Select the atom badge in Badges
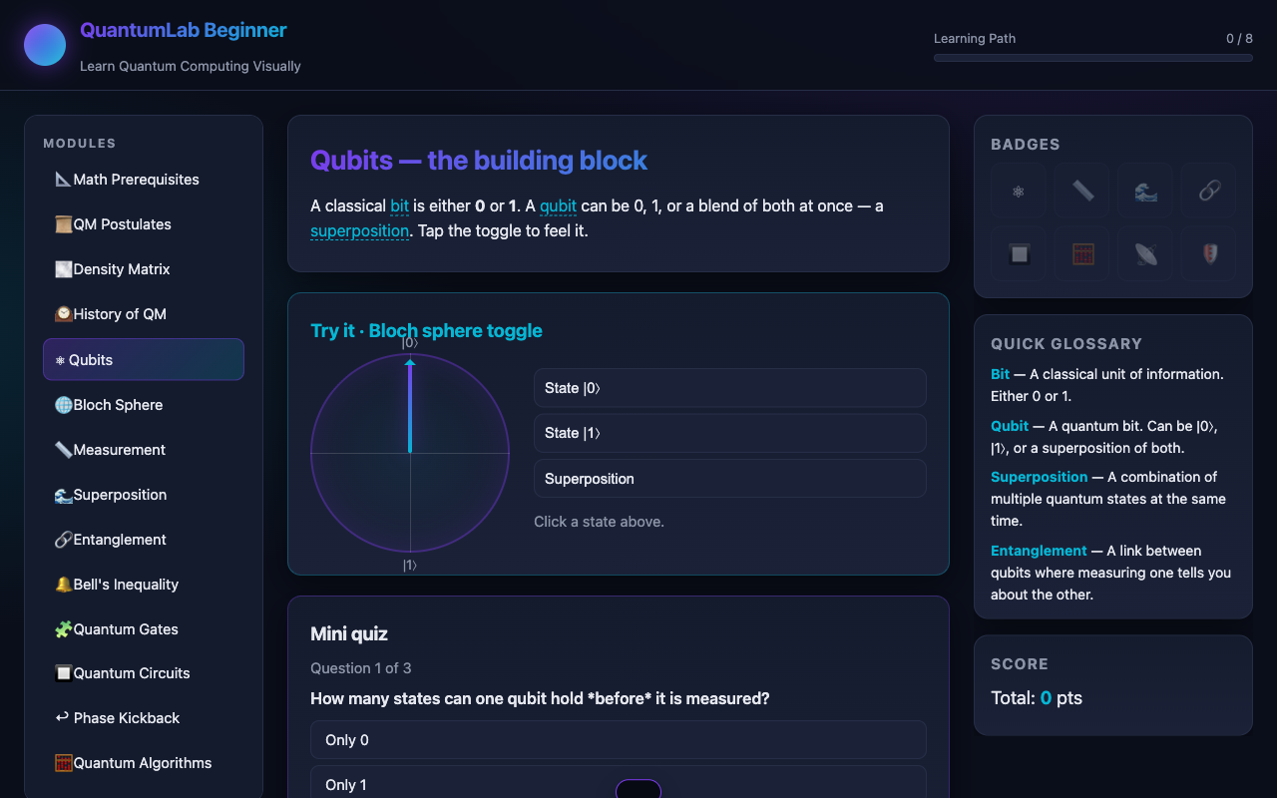The image size is (1277, 798). point(1019,191)
